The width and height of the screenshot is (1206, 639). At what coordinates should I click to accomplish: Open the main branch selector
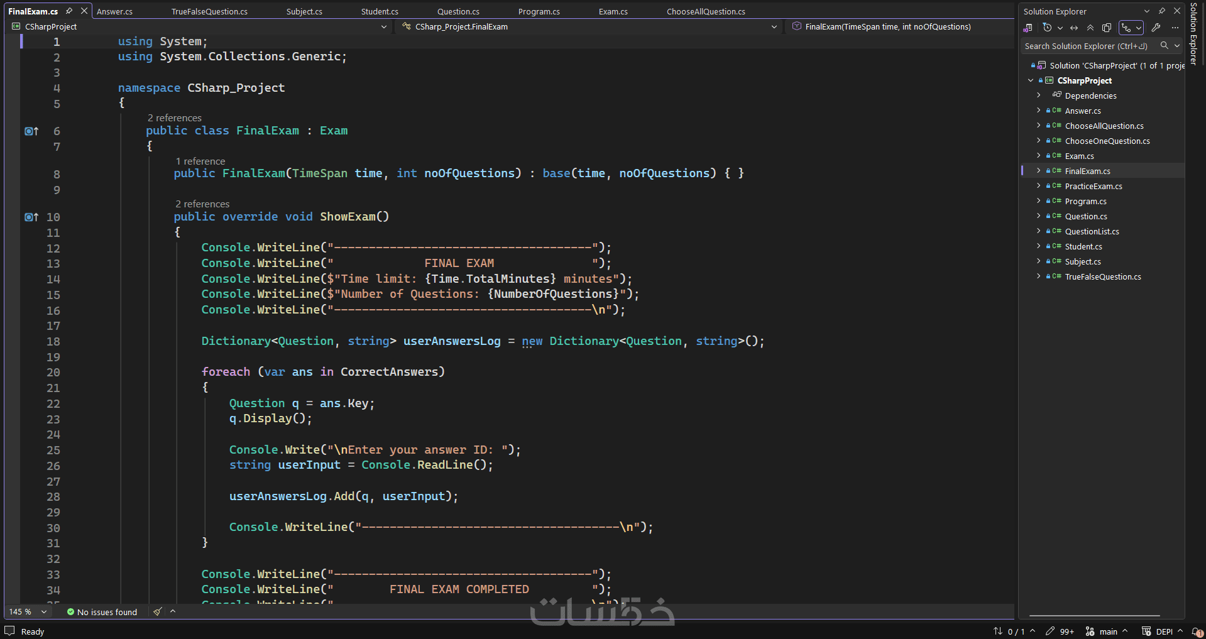coord(1106,631)
